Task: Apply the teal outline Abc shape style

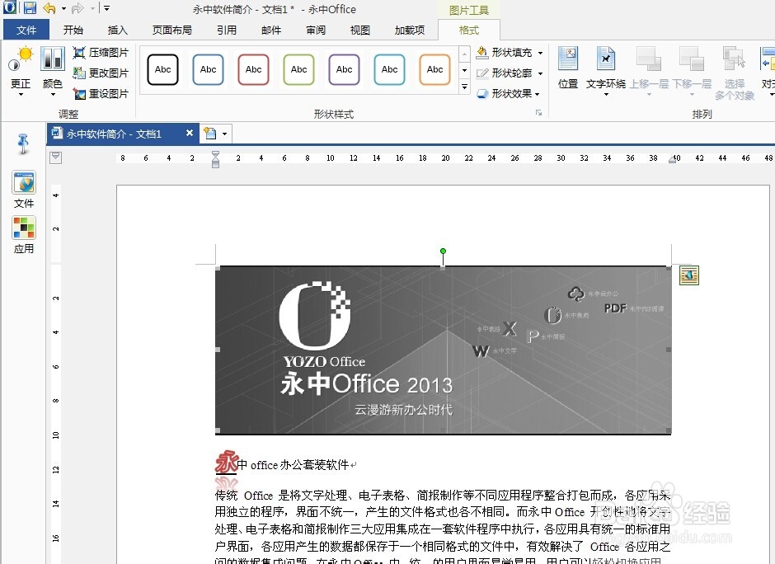Action: click(x=389, y=70)
